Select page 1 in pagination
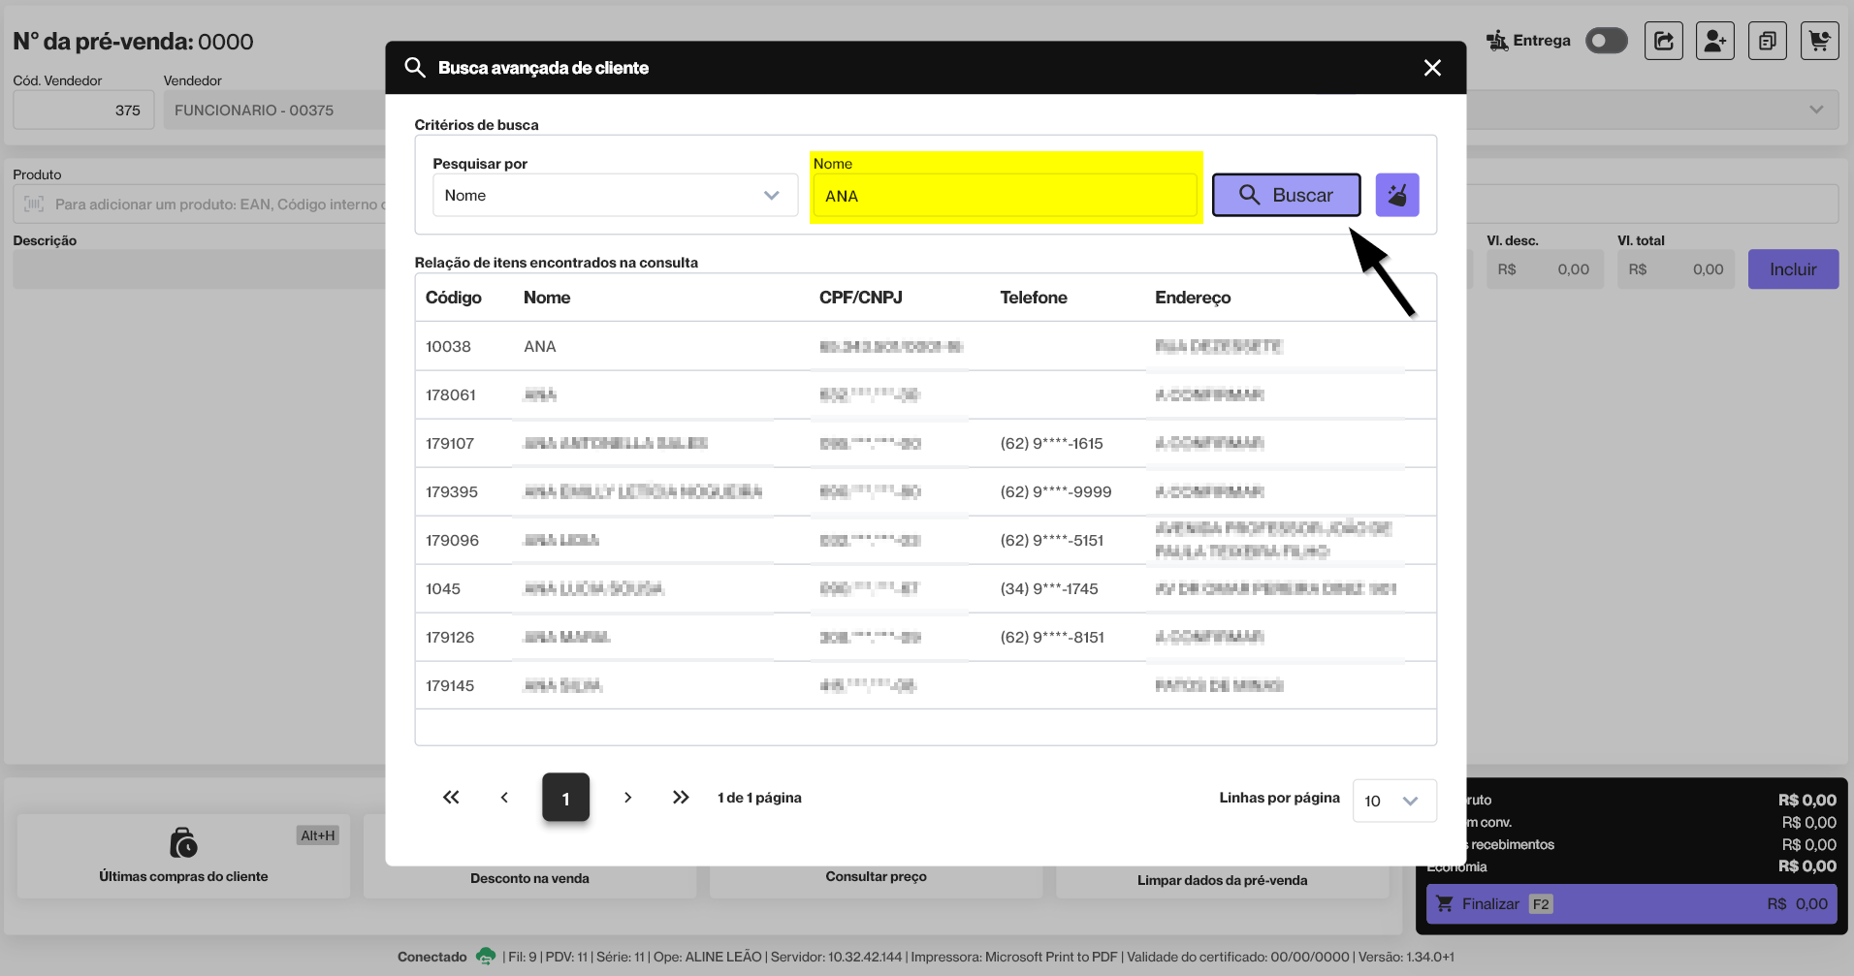1854x976 pixels. [565, 798]
